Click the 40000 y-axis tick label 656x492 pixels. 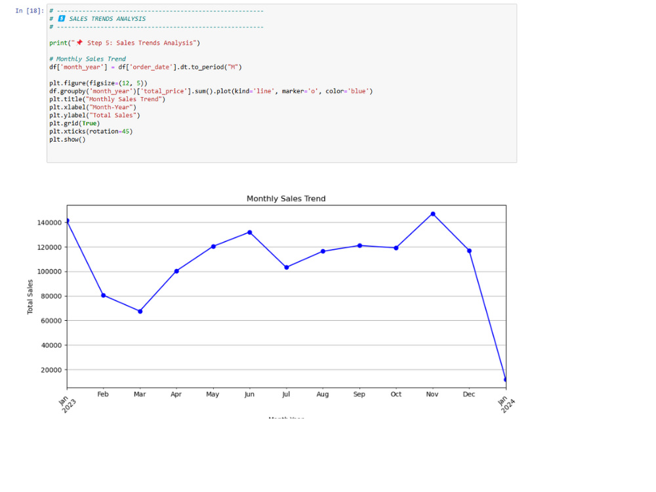51,346
